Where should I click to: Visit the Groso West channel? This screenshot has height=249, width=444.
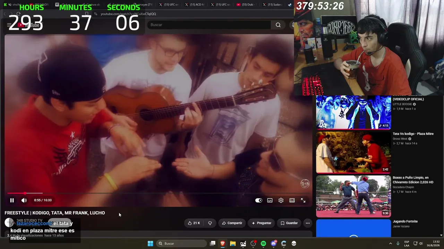tap(400, 139)
